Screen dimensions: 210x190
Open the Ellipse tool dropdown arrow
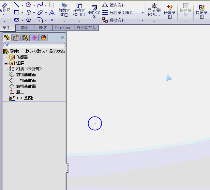pos(46,13)
